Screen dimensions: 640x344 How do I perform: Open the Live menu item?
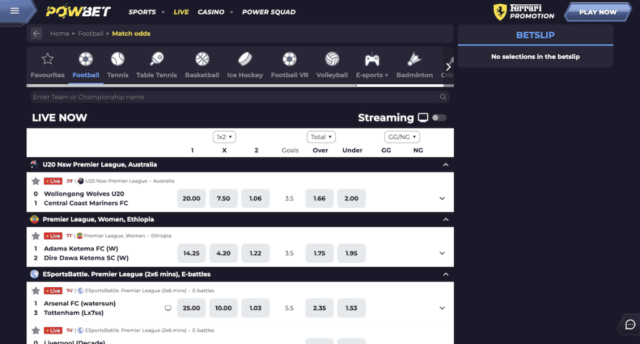click(x=181, y=12)
